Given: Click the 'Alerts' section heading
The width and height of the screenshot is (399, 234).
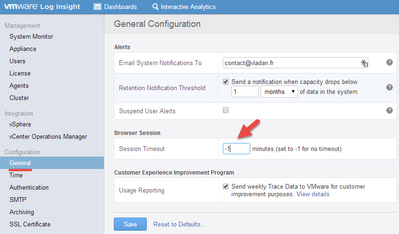Looking at the screenshot, I should tap(122, 47).
